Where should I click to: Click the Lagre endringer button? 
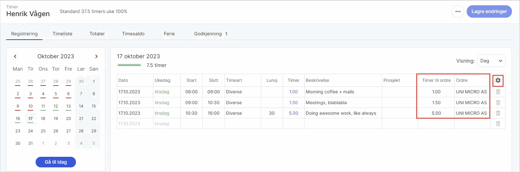489,11
